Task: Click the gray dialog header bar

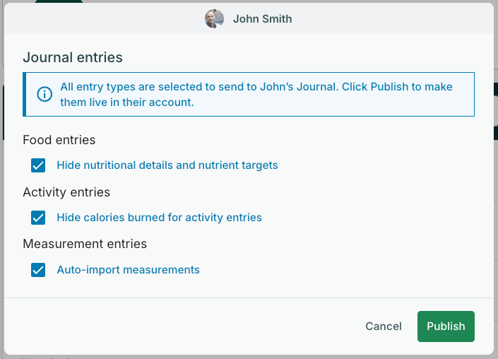Action: [389, 19]
